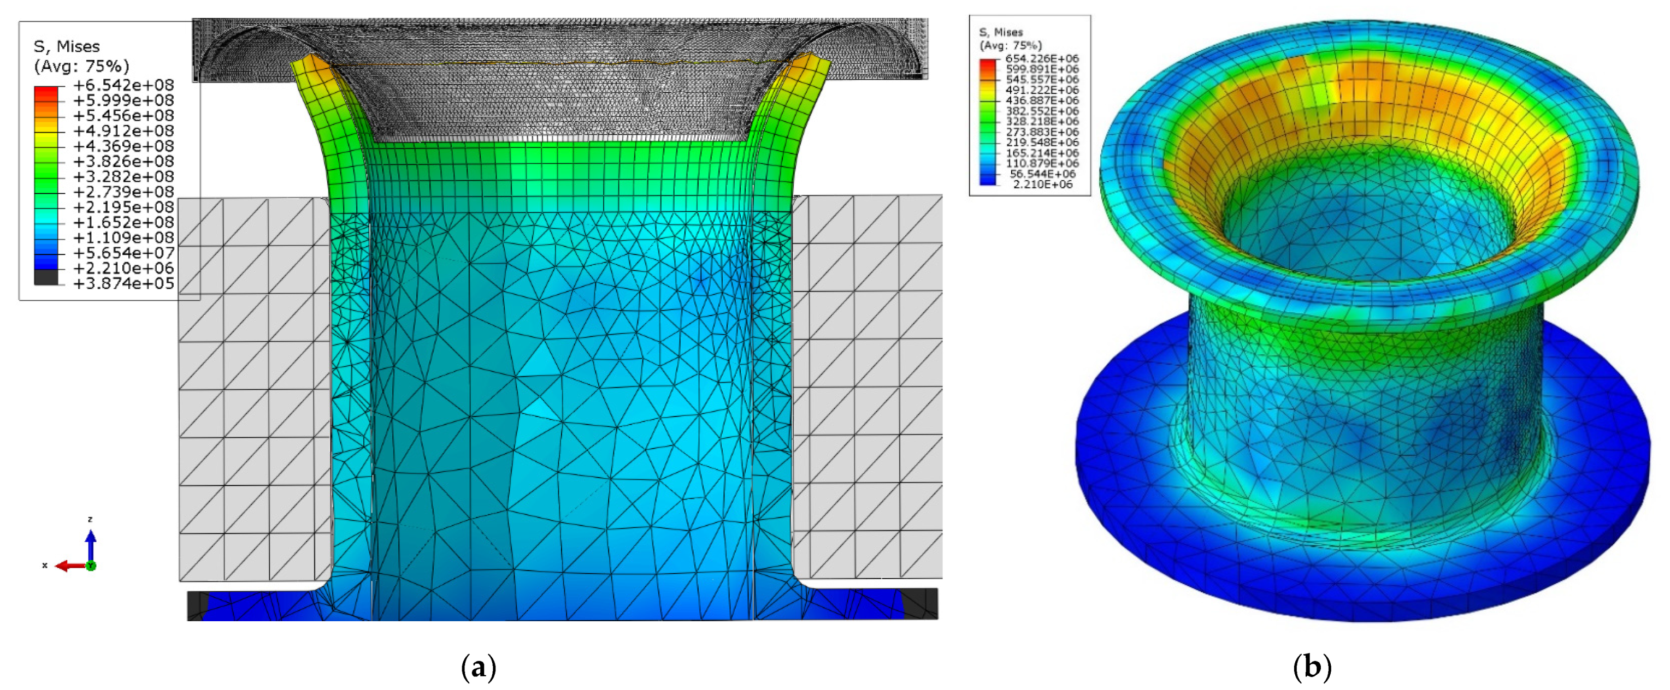Click the '(Avg: 75%)' text in left legend

pos(82,66)
